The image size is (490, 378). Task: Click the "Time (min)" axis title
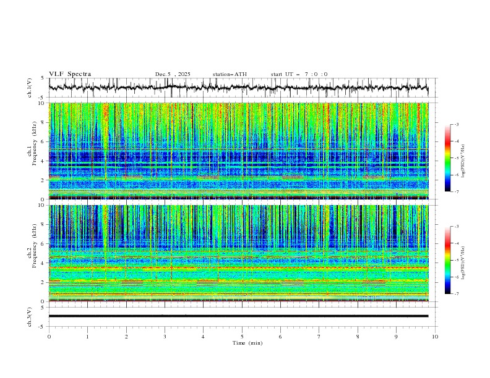pyautogui.click(x=247, y=343)
